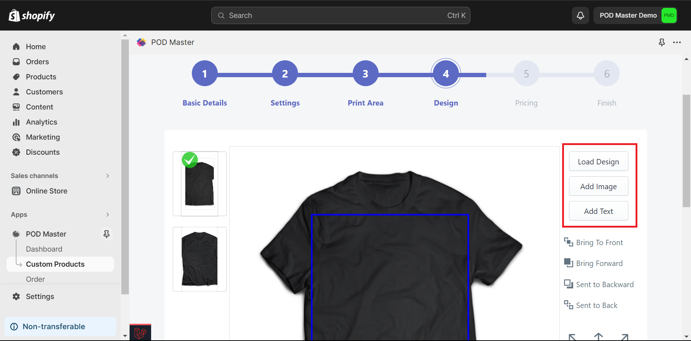The width and height of the screenshot is (691, 341).
Task: Click the Discounts badge icon
Action: [16, 152]
